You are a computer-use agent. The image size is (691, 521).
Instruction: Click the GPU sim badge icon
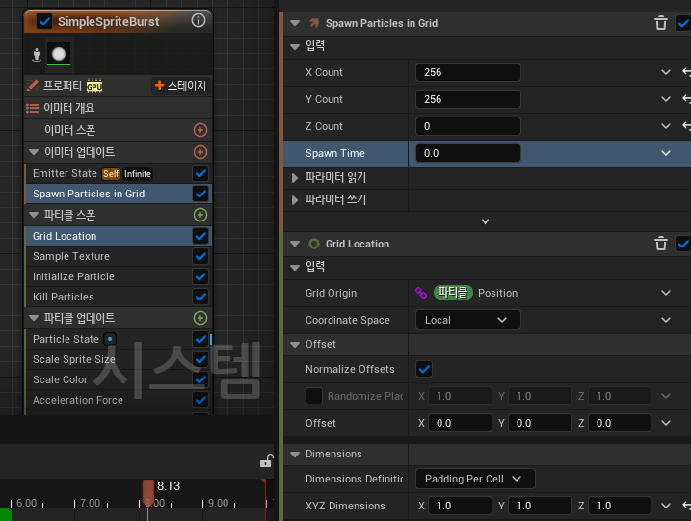pyautogui.click(x=94, y=86)
